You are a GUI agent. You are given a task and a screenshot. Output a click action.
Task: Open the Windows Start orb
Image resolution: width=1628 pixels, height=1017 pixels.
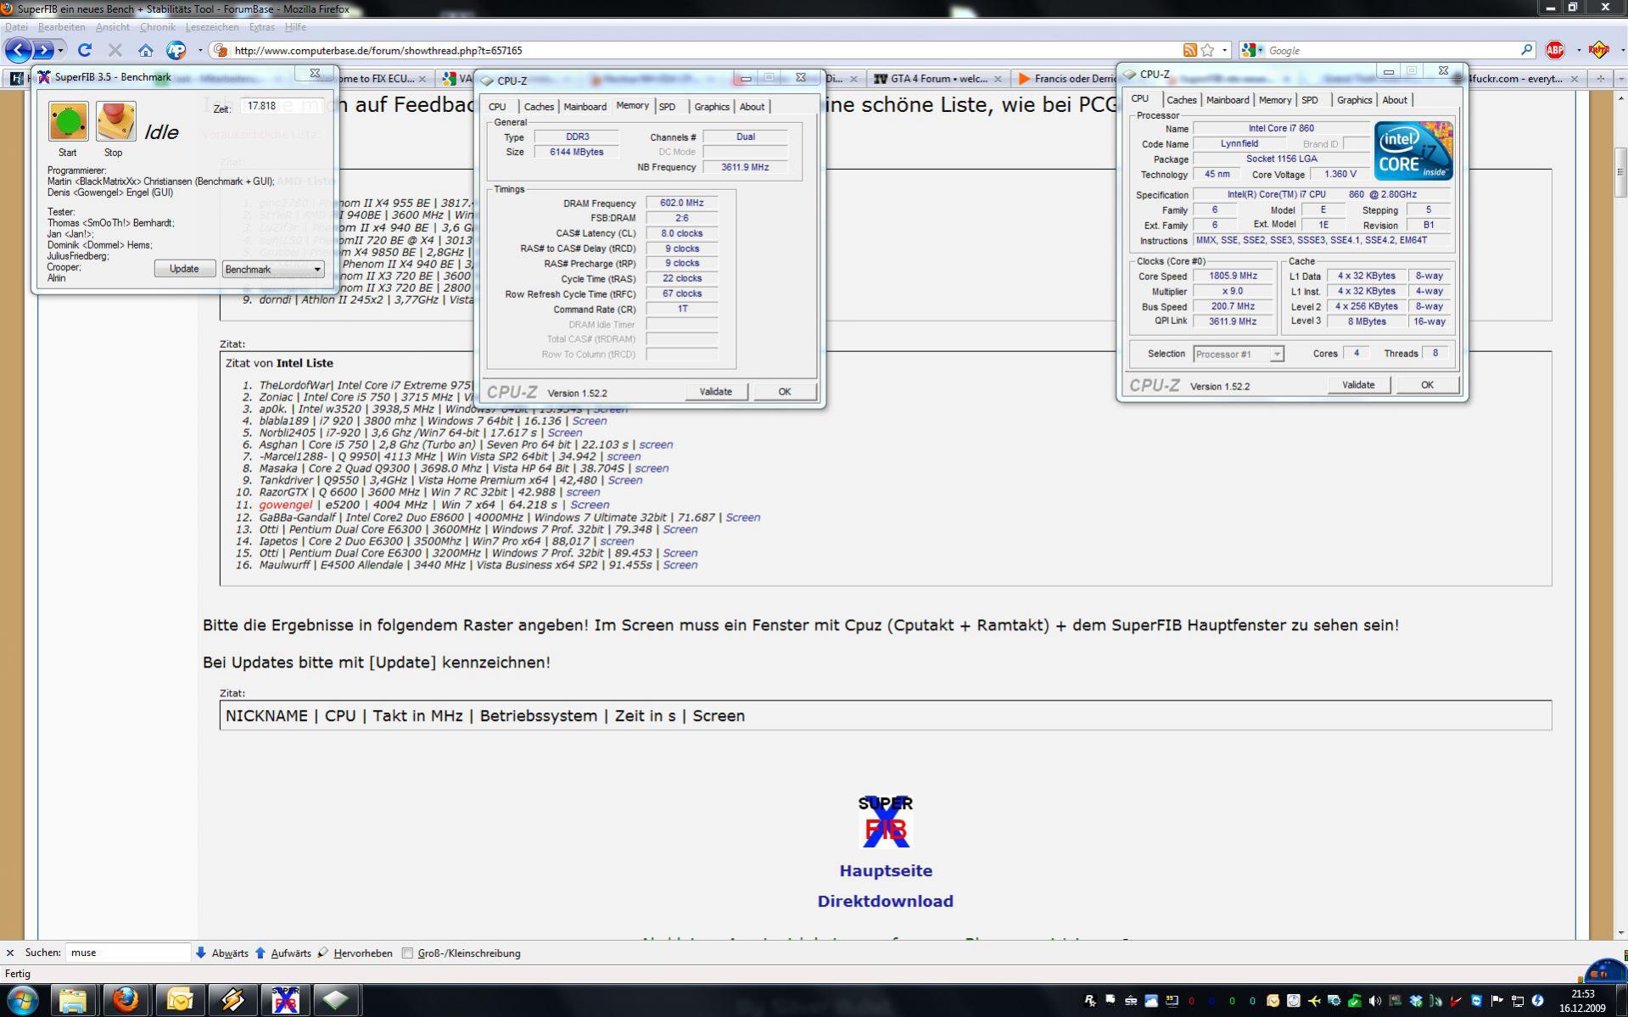22,1000
